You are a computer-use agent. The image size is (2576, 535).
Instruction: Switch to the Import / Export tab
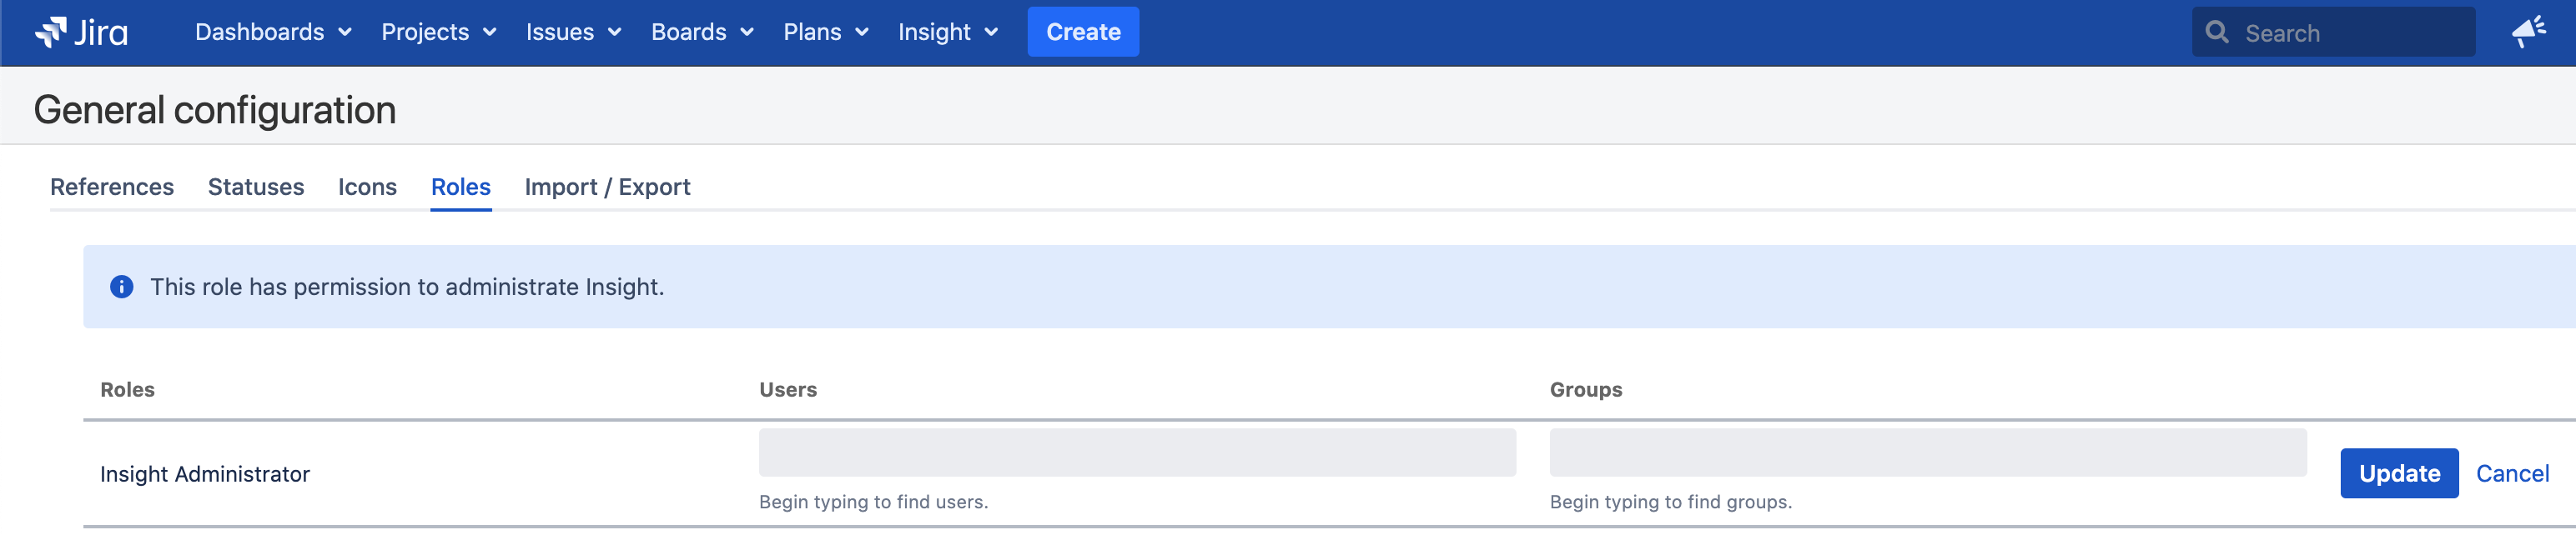(x=608, y=187)
